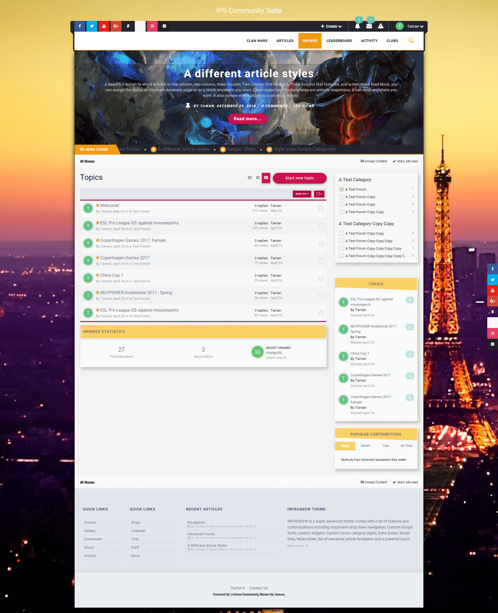Image resolution: width=498 pixels, height=613 pixels.
Task: Click the Read more... button on the banner
Action: [247, 119]
